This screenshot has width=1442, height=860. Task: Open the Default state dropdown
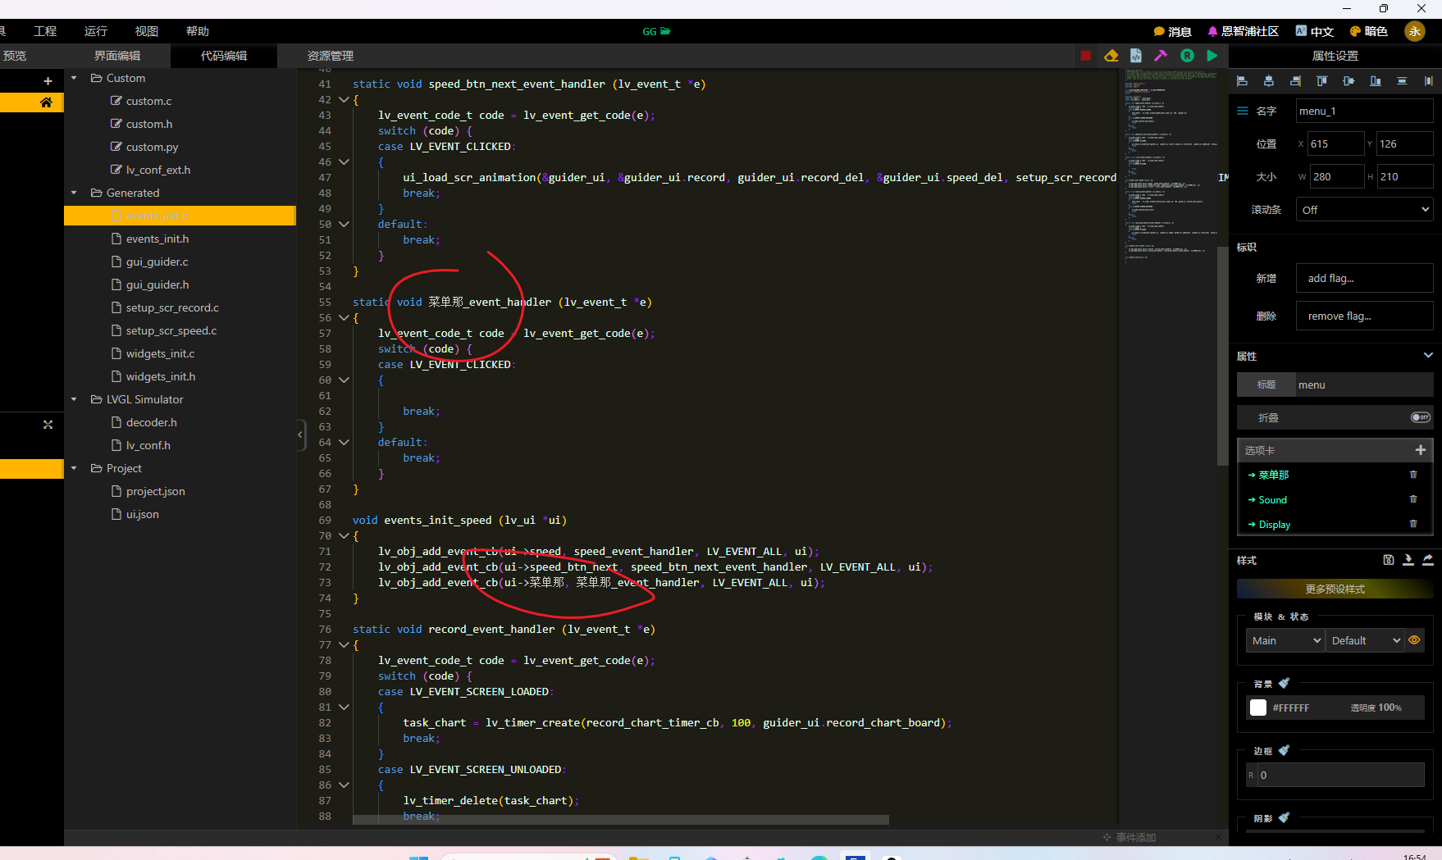pyautogui.click(x=1365, y=640)
